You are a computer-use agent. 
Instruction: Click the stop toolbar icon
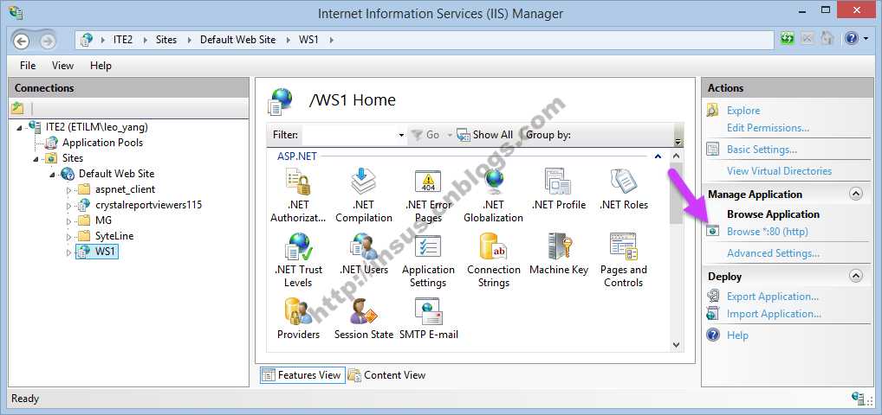[x=807, y=39]
